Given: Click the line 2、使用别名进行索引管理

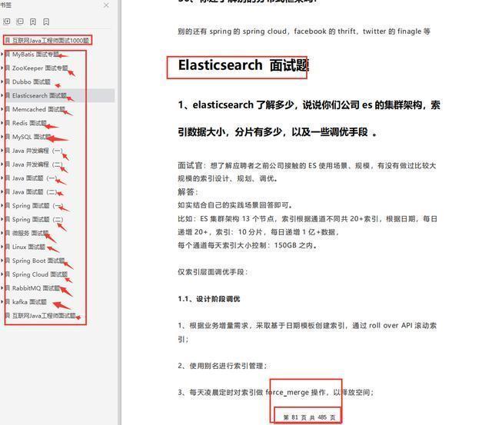Looking at the screenshot, I should pyautogui.click(x=222, y=366).
